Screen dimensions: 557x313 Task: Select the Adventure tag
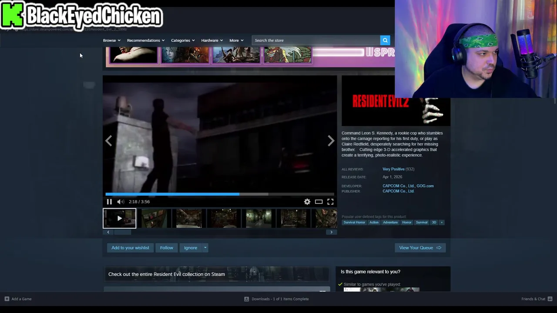(x=390, y=223)
